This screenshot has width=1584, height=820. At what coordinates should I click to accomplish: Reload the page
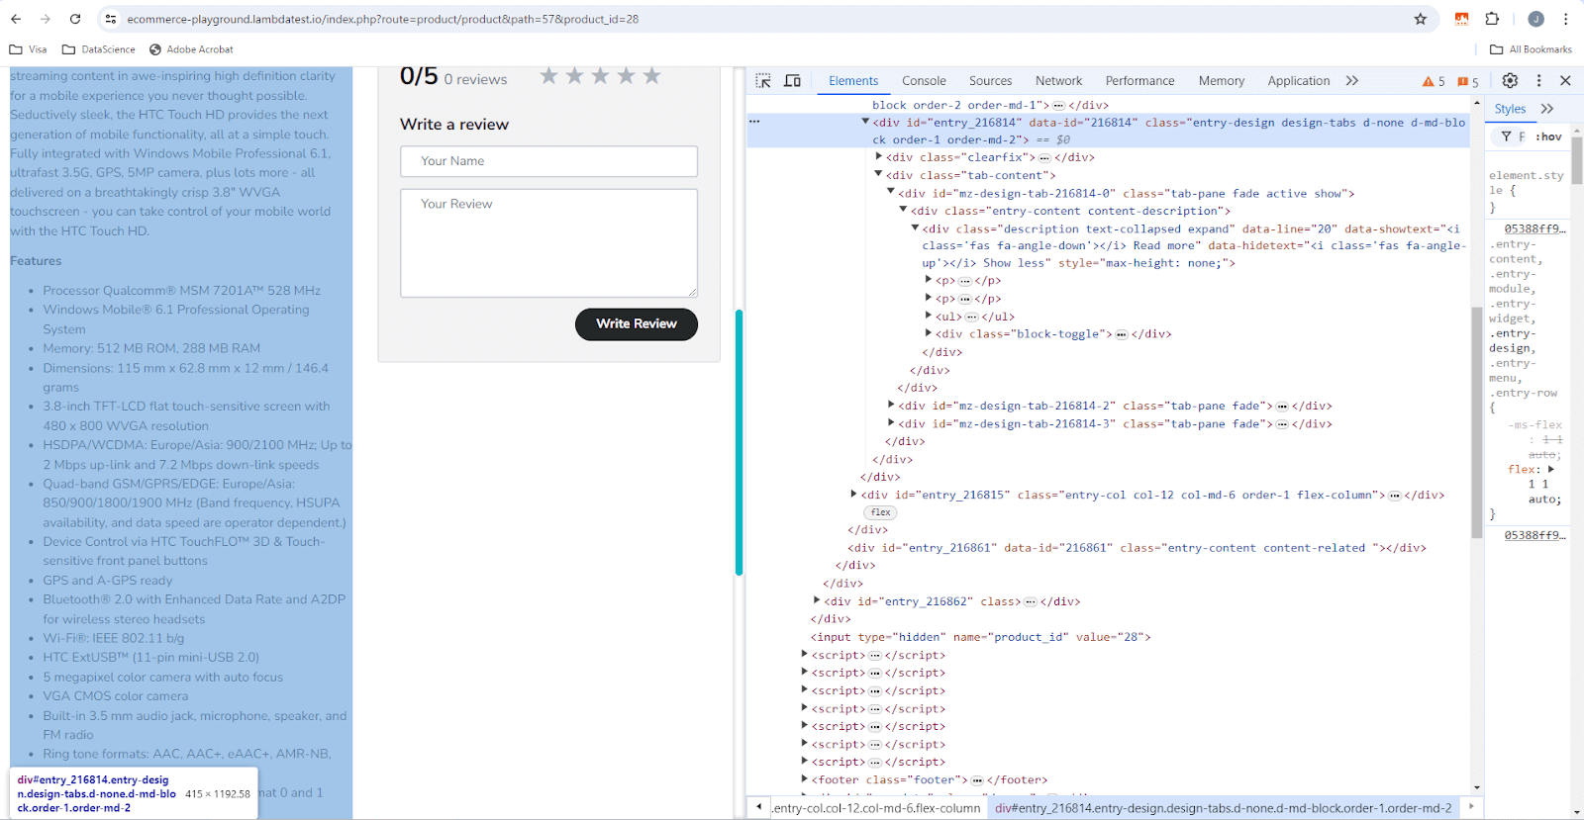coord(75,19)
